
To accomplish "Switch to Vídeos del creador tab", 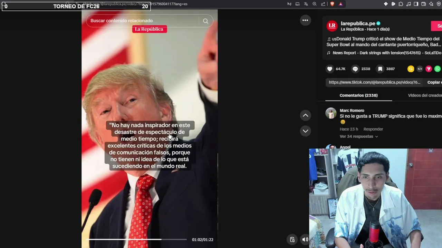I will coord(425,95).
